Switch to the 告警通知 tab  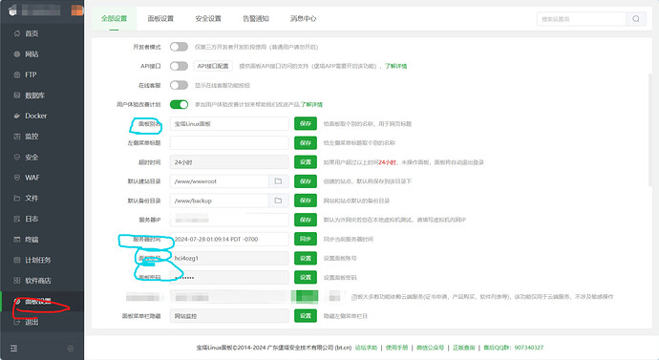tap(256, 18)
